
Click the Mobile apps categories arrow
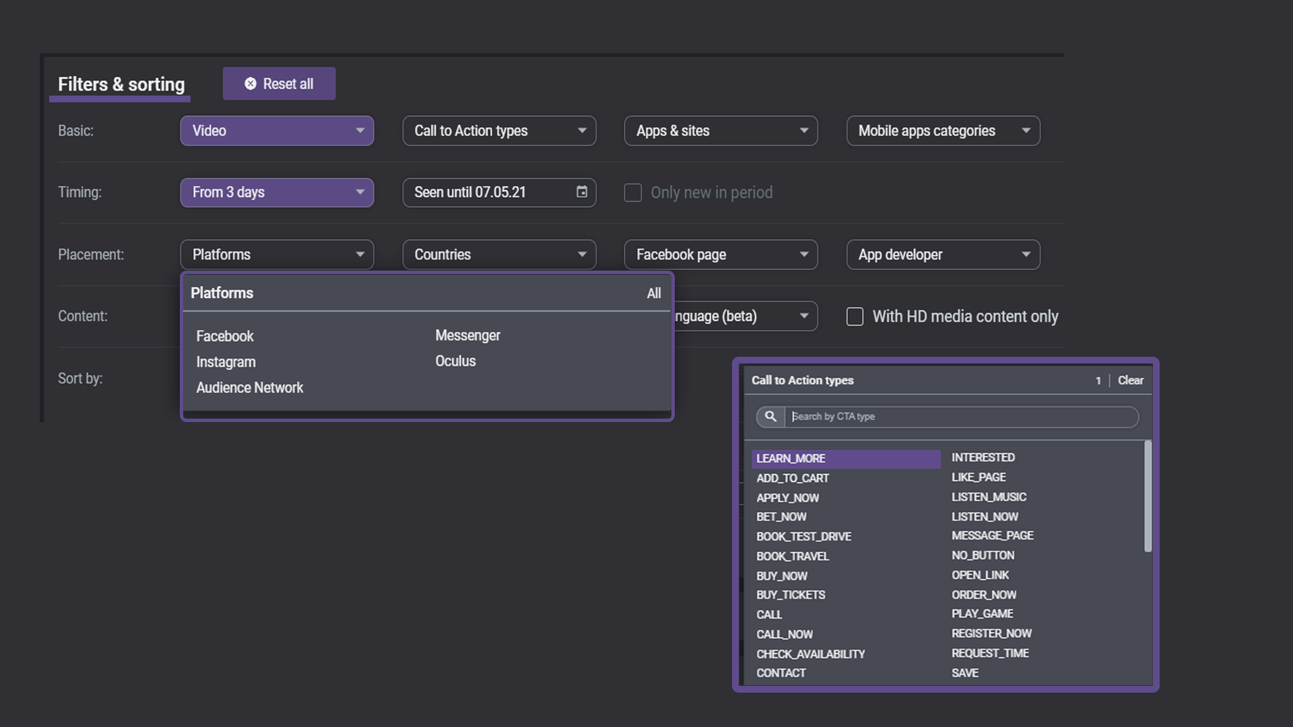1026,131
